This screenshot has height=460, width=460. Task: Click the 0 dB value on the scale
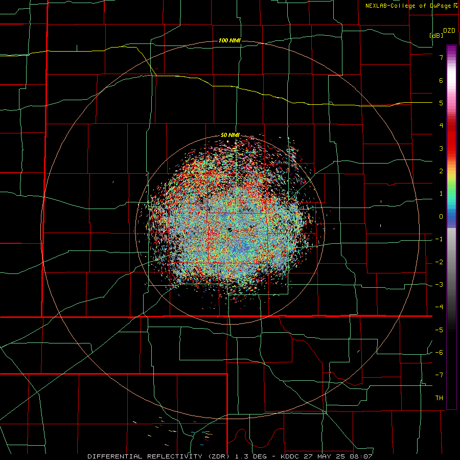click(x=441, y=217)
